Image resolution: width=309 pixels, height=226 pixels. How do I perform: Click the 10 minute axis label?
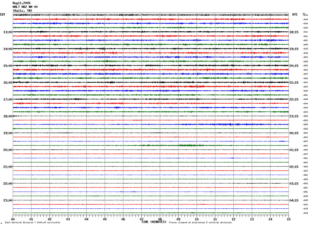click(197, 219)
